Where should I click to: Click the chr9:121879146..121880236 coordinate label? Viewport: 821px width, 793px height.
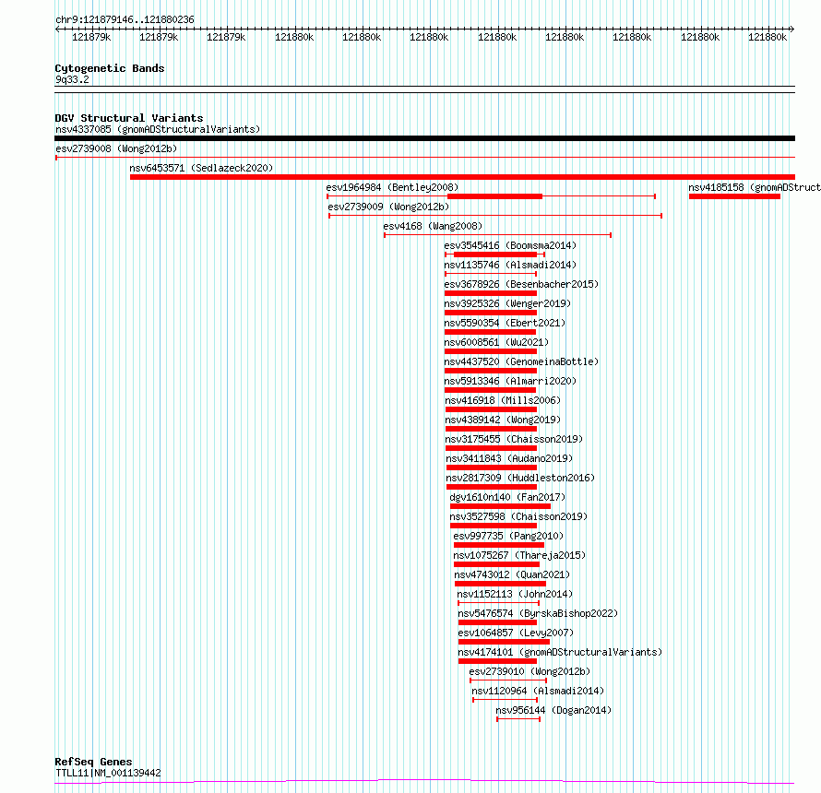coord(125,20)
